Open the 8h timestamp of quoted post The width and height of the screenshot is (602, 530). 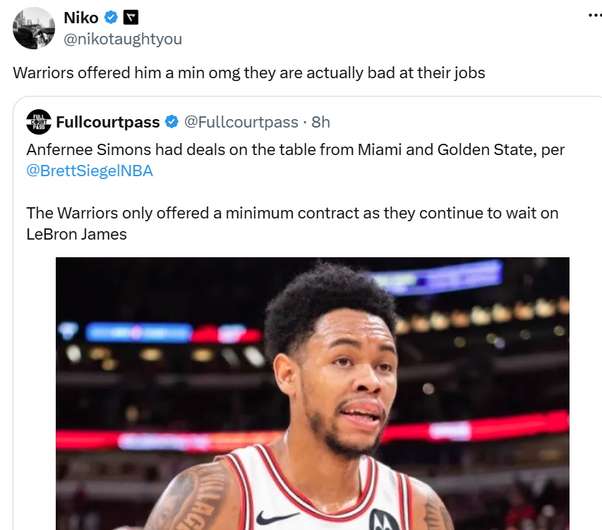click(x=320, y=122)
